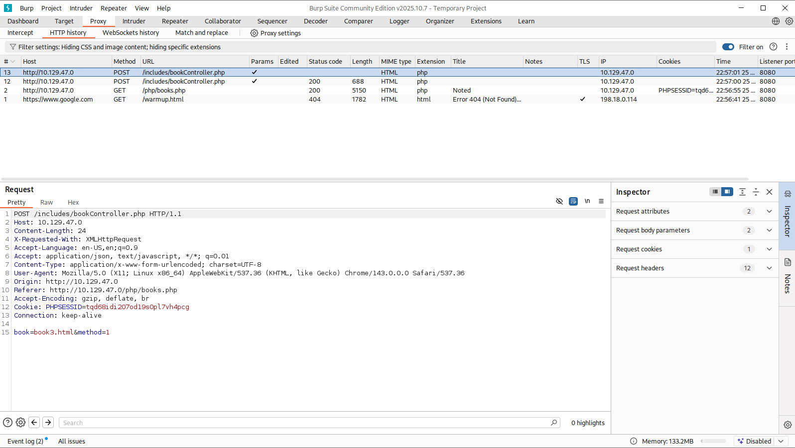Close the Inspector panel
Viewport: 795px width, 448px height.
[769, 192]
